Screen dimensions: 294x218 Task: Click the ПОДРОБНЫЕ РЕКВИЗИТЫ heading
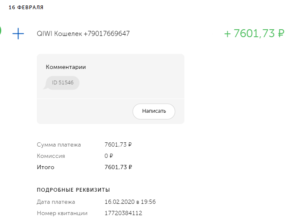74,190
